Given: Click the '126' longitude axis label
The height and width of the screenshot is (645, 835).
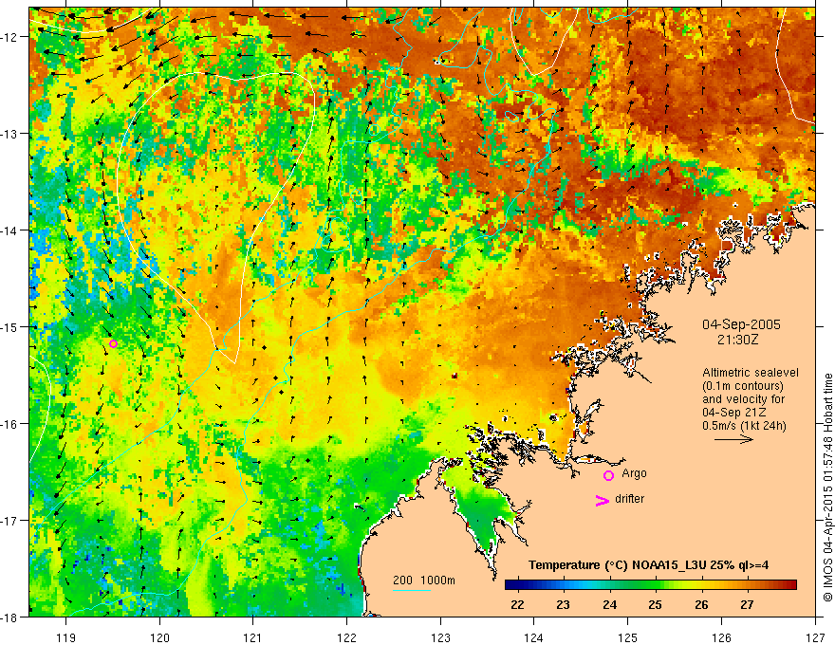Looking at the screenshot, I should pyautogui.click(x=721, y=637).
